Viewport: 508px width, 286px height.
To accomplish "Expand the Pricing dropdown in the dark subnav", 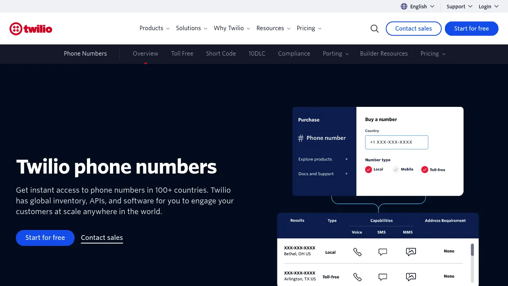I will [x=433, y=54].
